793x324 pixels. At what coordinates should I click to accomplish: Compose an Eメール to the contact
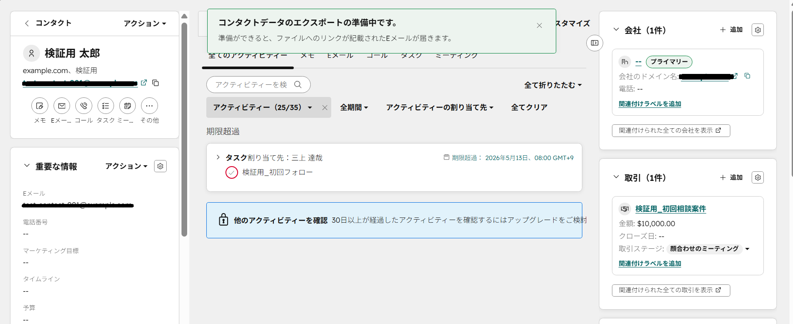click(x=62, y=106)
